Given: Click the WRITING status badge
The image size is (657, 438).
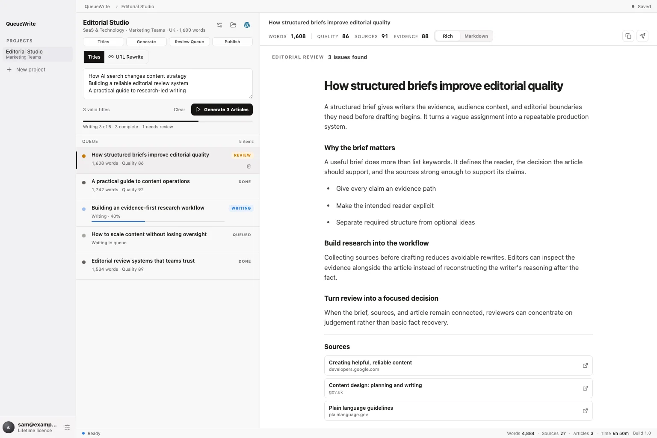Looking at the screenshot, I should pos(241,208).
